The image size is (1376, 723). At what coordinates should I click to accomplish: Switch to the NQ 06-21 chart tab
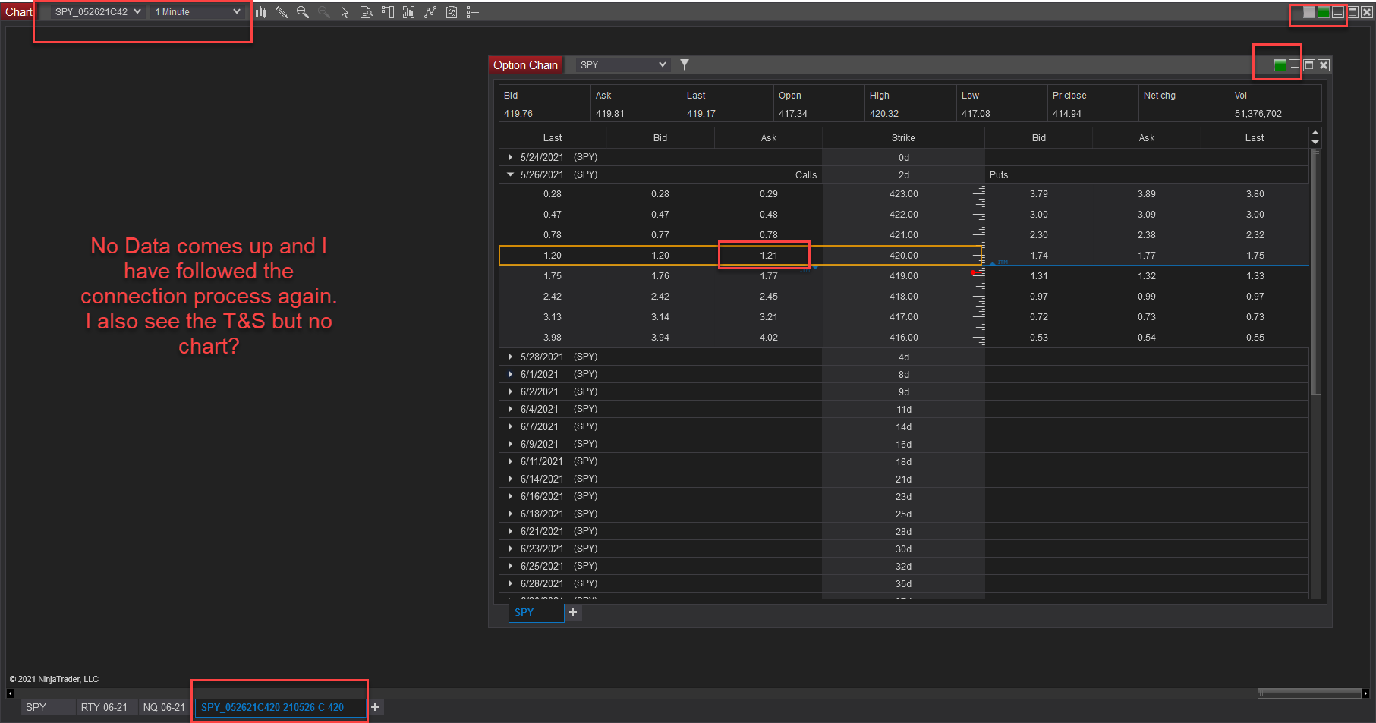[164, 707]
